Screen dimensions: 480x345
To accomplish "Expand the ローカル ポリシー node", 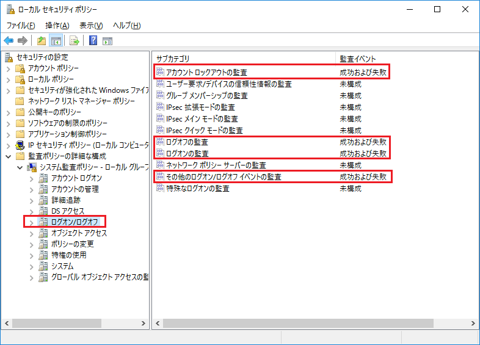I will coord(9,80).
